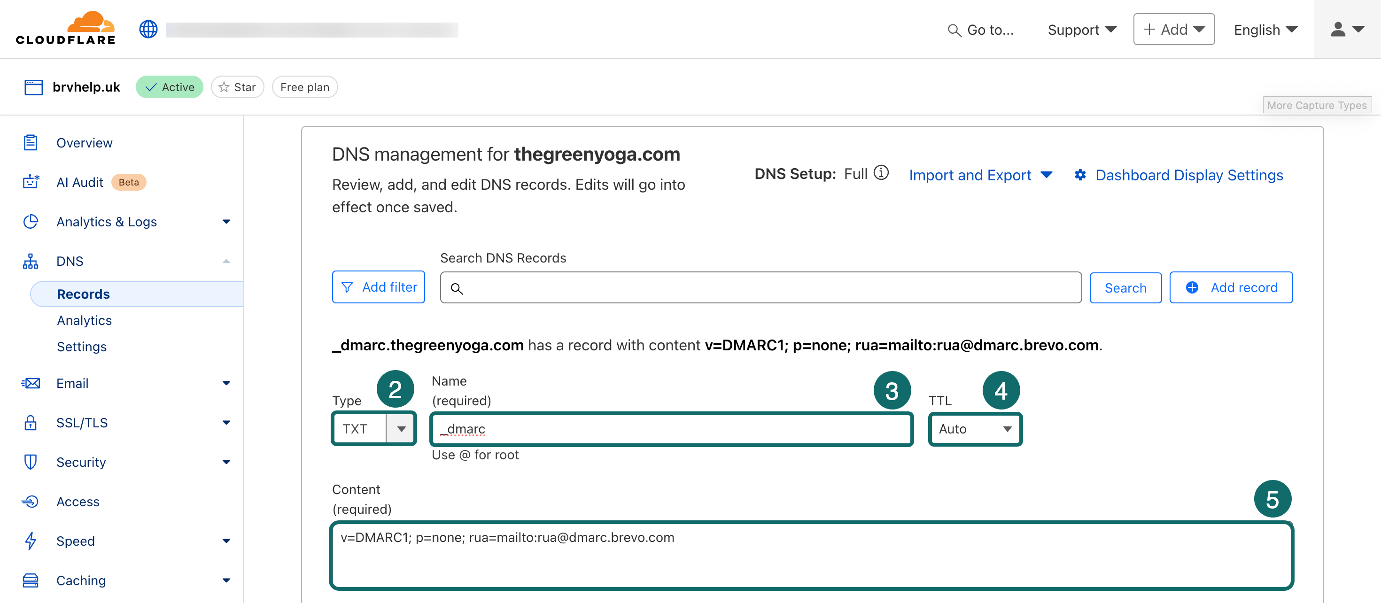Click the Overview clipboard icon

tap(31, 143)
